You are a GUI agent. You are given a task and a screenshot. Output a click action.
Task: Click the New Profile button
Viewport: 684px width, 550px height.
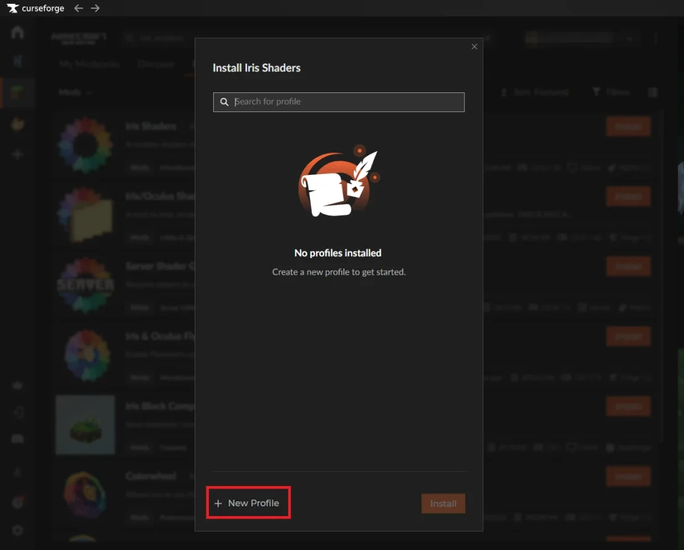[248, 503]
